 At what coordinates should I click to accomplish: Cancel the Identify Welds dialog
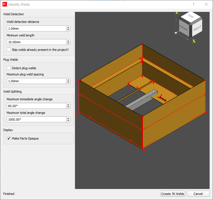[x=198, y=194]
